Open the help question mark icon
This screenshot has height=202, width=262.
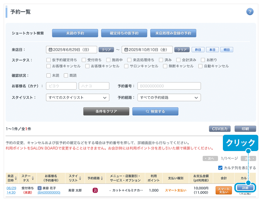[250, 12]
